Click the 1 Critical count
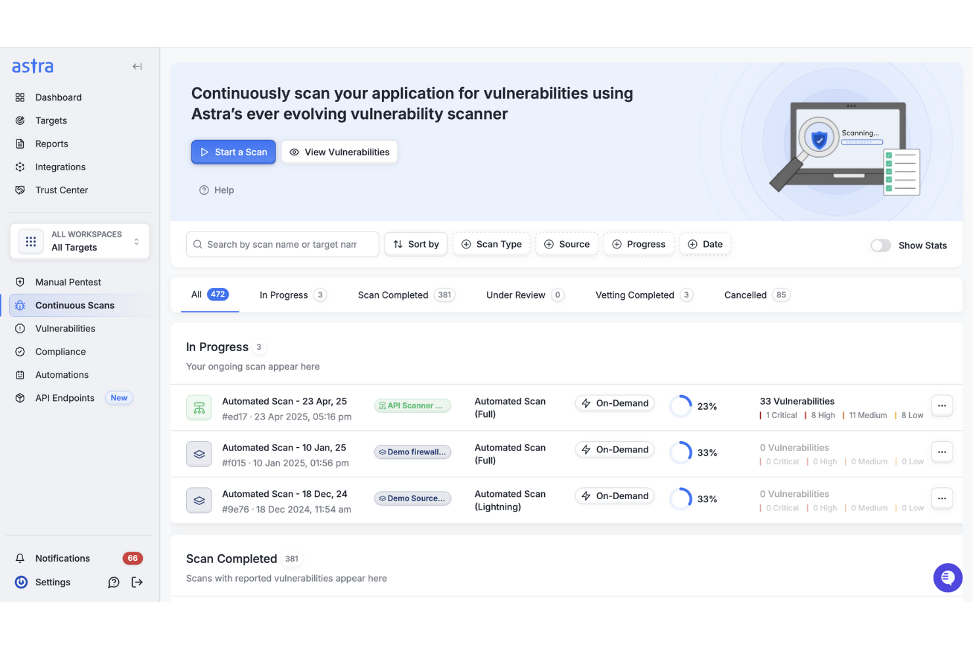This screenshot has height=649, width=973. tap(778, 416)
